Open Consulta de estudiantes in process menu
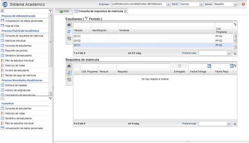The image size is (249, 143). click(18, 46)
